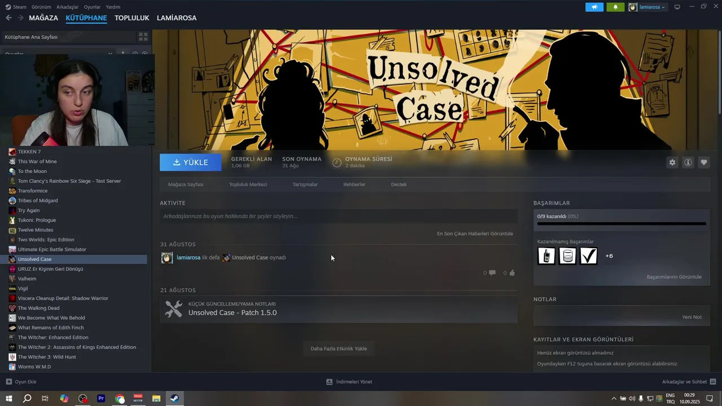The width and height of the screenshot is (722, 406).
Task: Open OBS Studio from the taskbar
Action: (83, 399)
